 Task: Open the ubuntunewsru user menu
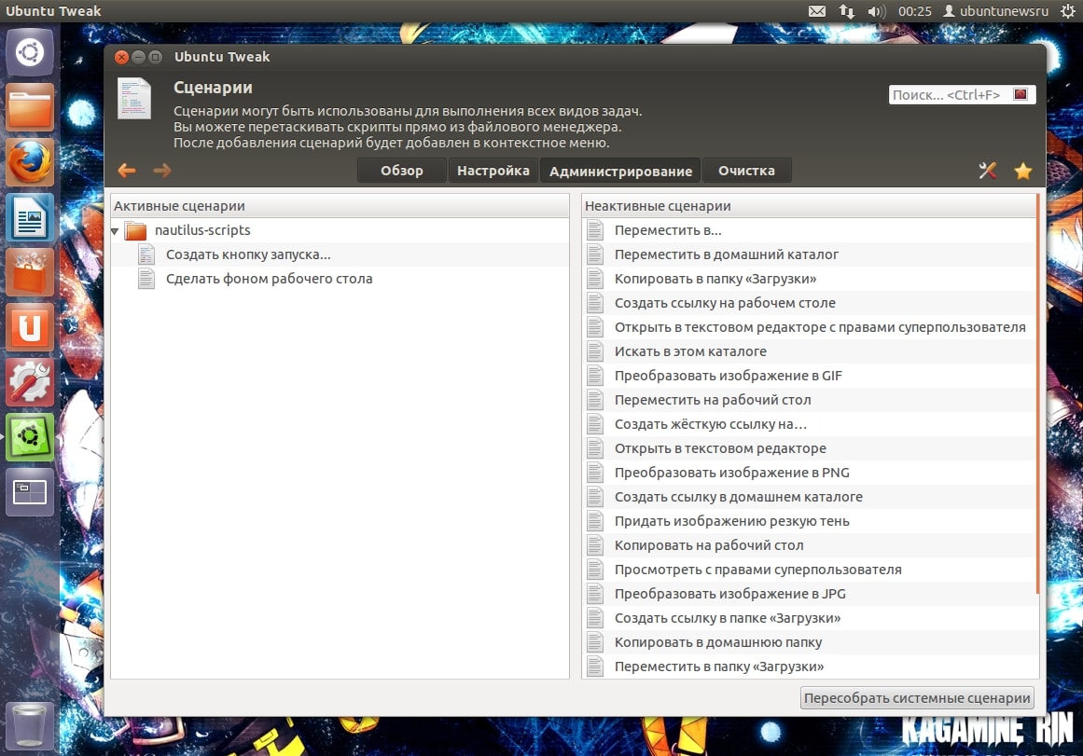pos(996,11)
